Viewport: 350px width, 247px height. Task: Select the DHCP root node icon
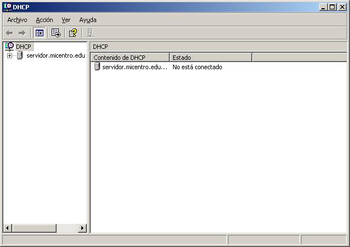[9, 47]
